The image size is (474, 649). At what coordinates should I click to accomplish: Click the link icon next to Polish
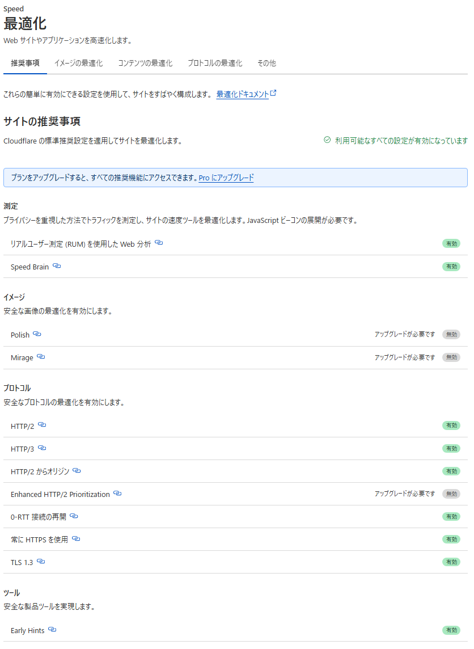pos(37,334)
